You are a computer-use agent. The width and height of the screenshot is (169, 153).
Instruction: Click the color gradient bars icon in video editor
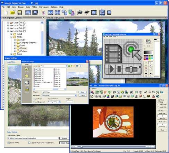pos(108,96)
